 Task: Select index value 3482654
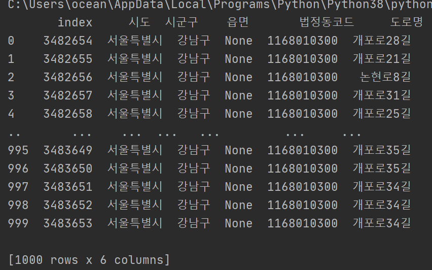point(68,41)
